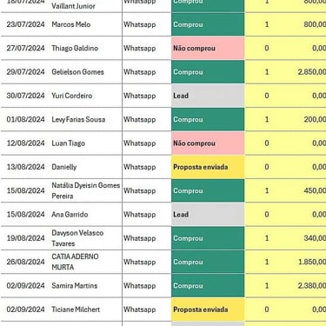The image size is (326, 326).
Task: Click the Comprou status for Samira Martins
Action: pos(208,286)
